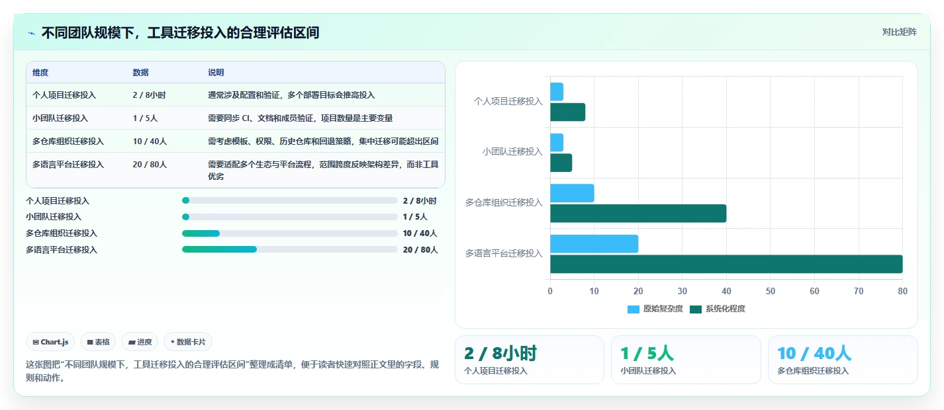This screenshot has width=944, height=410.
Task: Click the 维度 column header
Action: pos(40,72)
